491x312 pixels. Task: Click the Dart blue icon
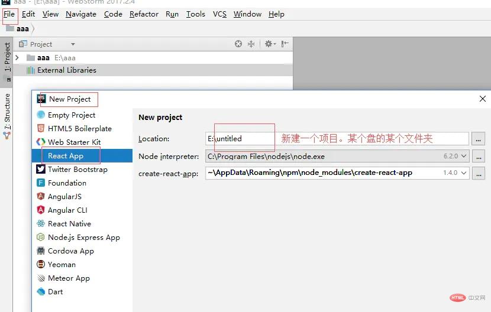pos(41,291)
